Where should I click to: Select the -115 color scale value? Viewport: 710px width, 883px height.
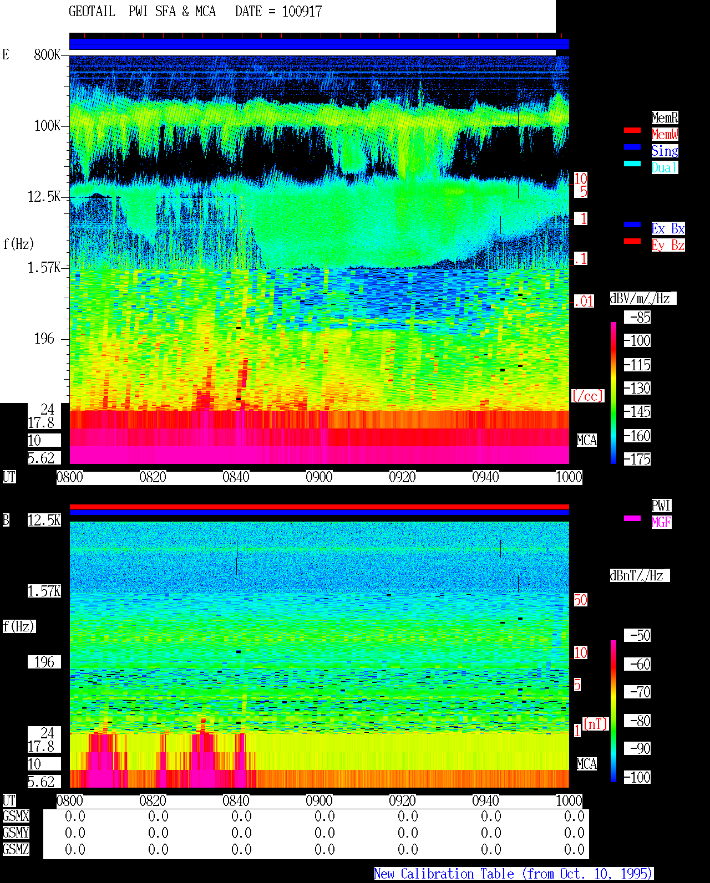tap(637, 365)
